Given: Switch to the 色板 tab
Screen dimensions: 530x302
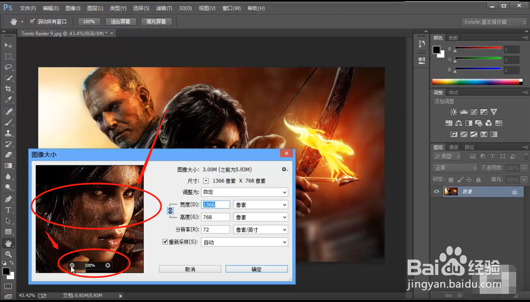Looking at the screenshot, I should click(x=453, y=38).
